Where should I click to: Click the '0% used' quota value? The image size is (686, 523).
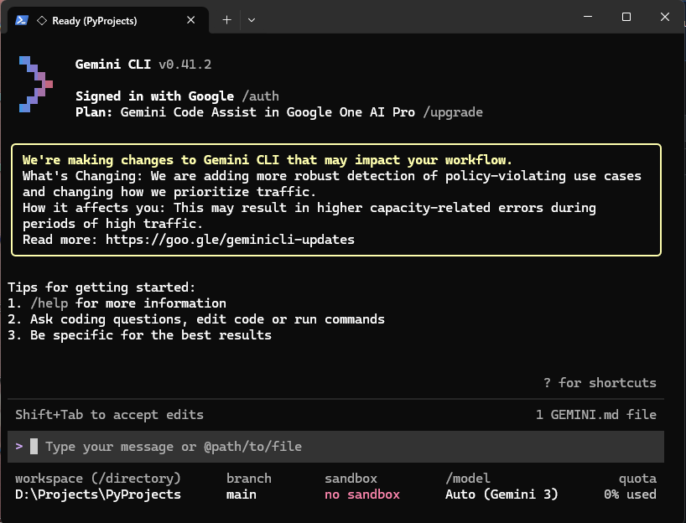click(630, 495)
